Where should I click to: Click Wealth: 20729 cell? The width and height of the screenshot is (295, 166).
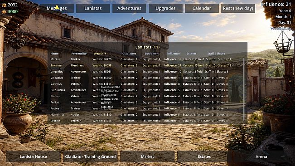(102, 59)
